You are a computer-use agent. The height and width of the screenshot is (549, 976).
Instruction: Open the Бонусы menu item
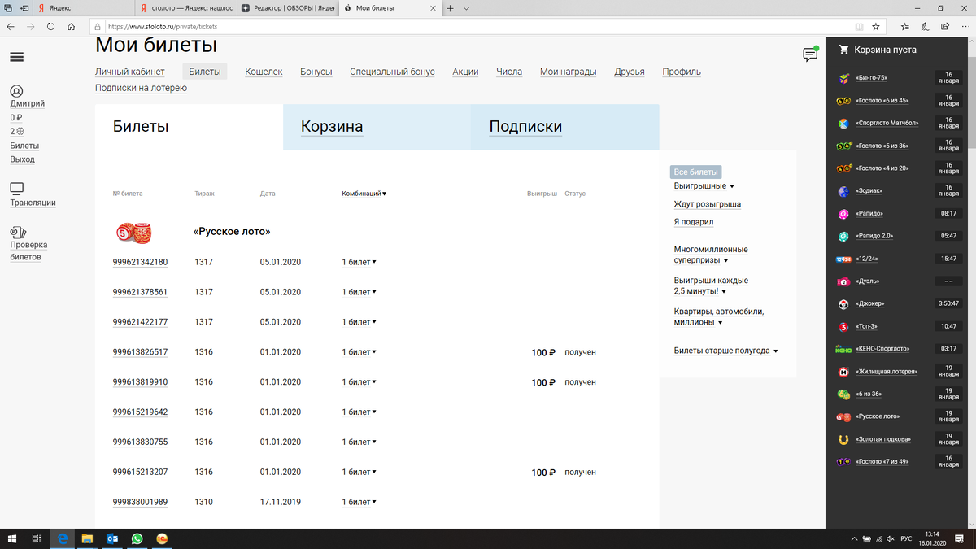pos(316,72)
